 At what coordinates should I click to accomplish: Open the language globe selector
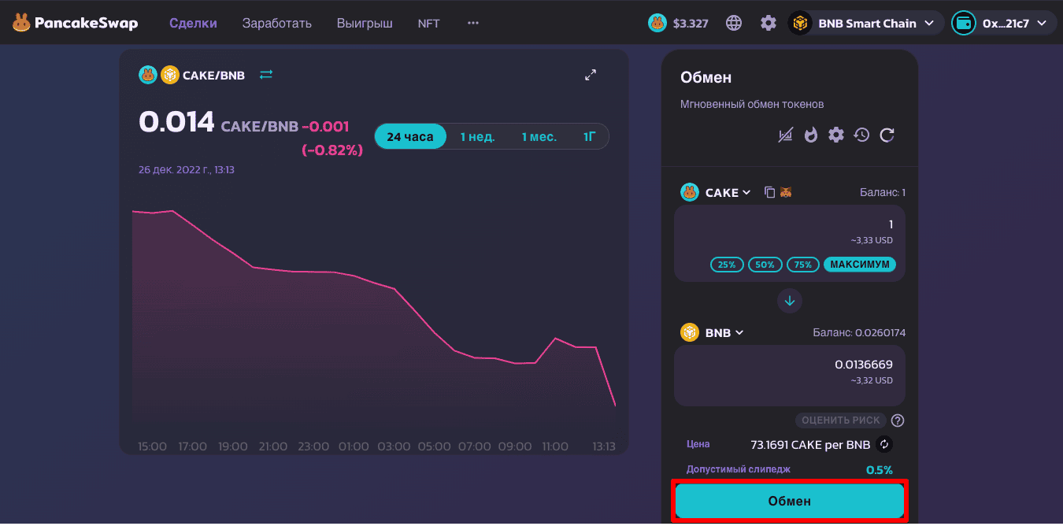click(734, 23)
